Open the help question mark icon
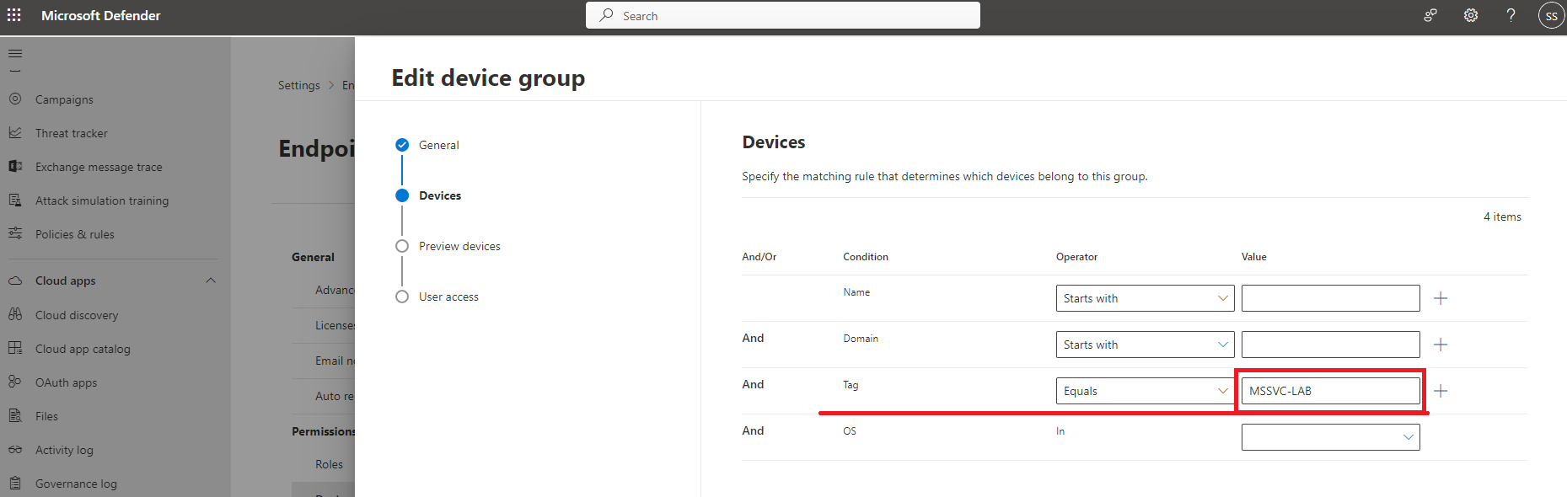The height and width of the screenshot is (497, 1567). coord(1511,15)
